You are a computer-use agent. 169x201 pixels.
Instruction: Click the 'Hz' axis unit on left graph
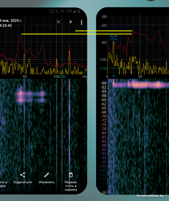(x=85, y=77)
